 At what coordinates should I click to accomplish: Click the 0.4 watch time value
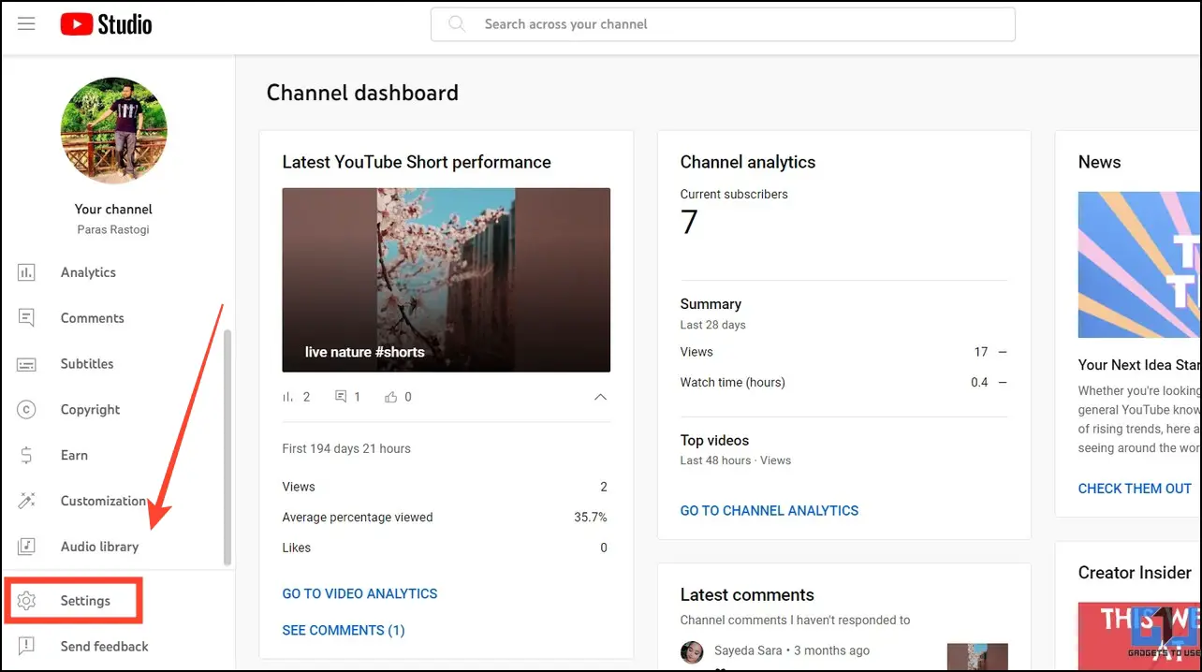tap(979, 382)
